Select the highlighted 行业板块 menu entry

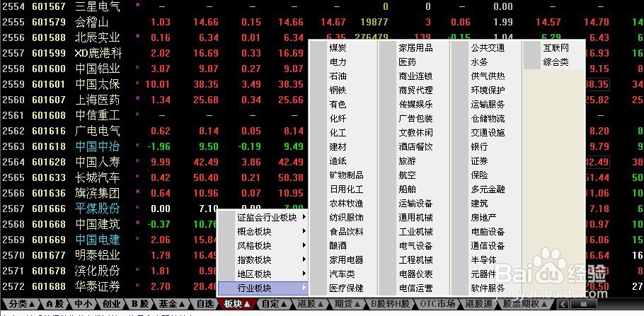[x=263, y=288]
